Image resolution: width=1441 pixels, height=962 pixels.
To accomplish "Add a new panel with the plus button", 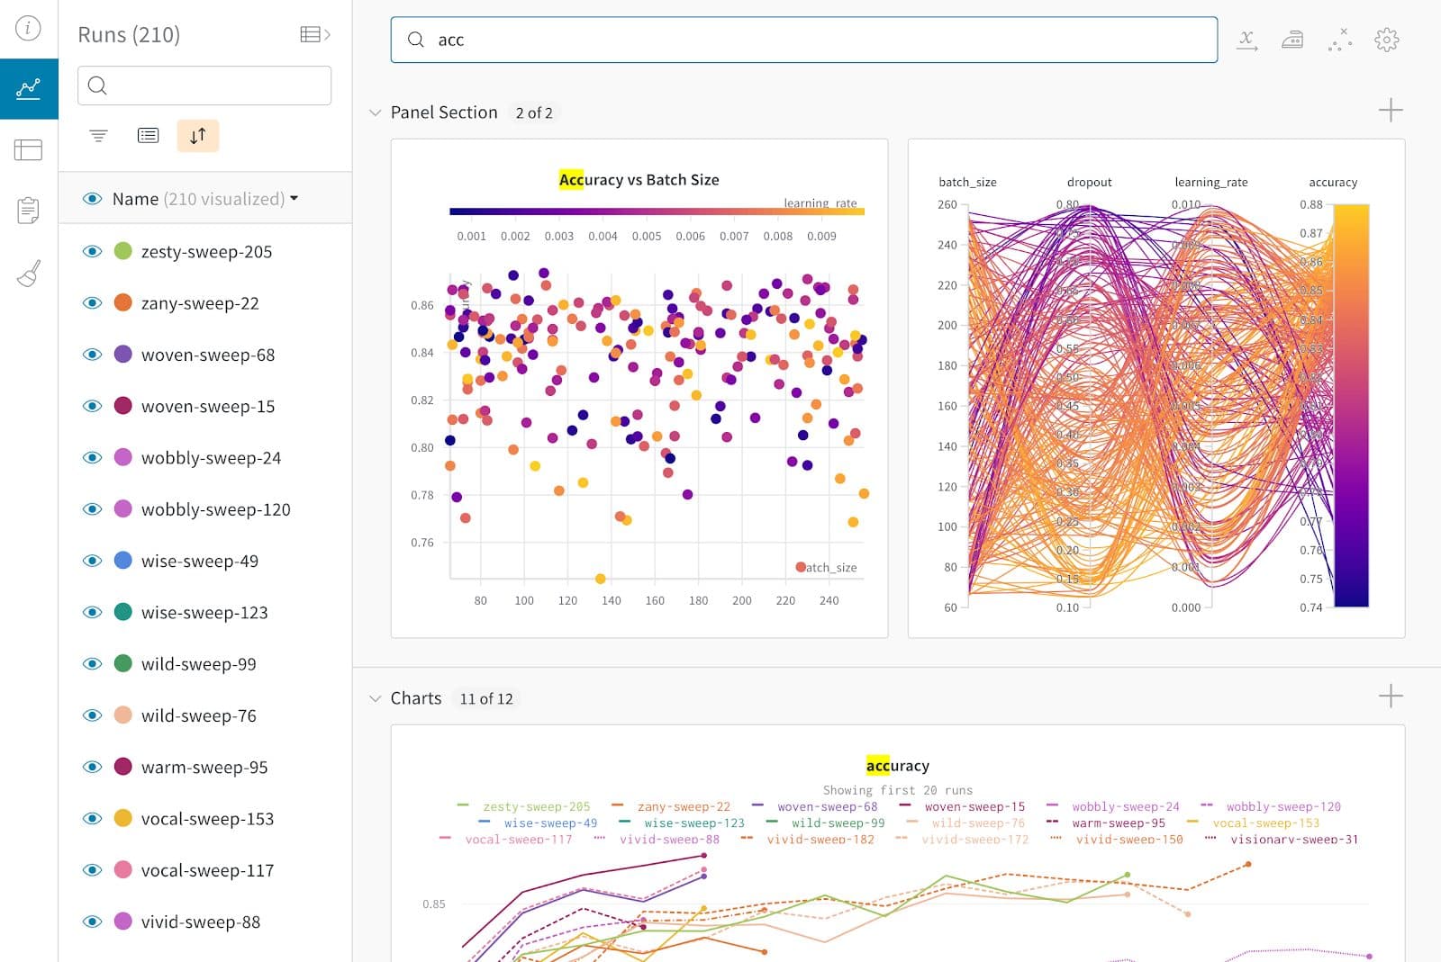I will (x=1390, y=110).
